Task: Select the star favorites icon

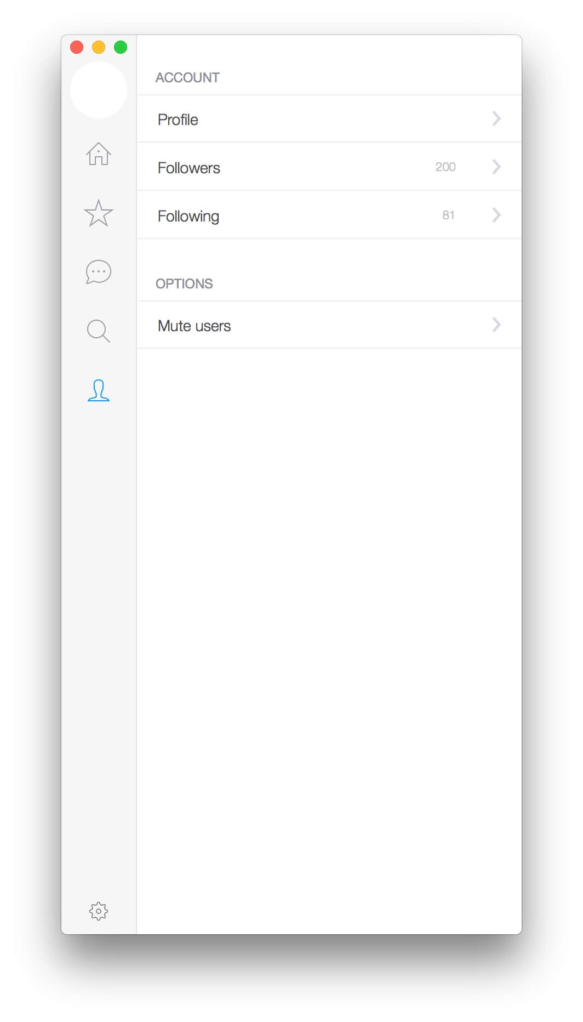Action: (99, 213)
